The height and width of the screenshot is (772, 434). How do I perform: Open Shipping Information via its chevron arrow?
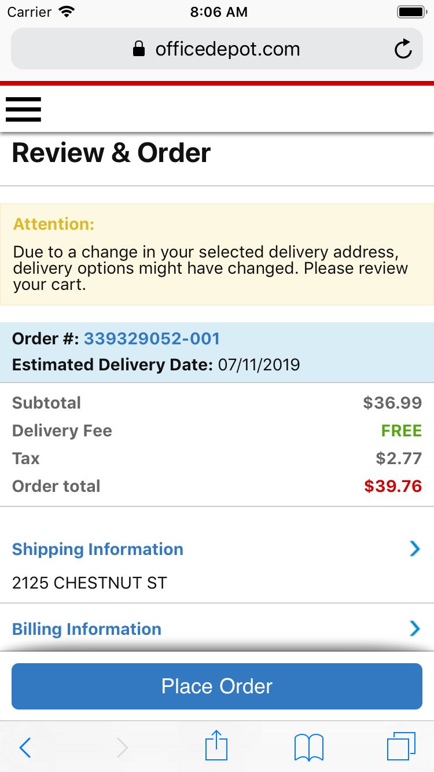point(414,549)
